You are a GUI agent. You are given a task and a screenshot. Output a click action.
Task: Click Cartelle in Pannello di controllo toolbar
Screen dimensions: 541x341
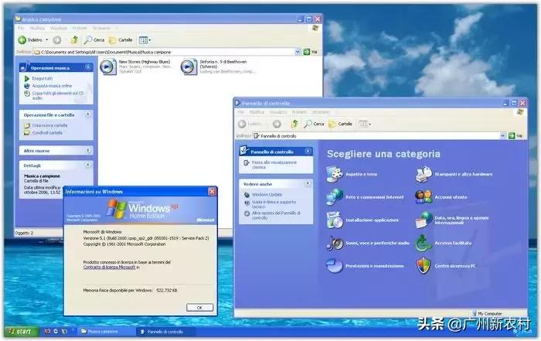341,124
